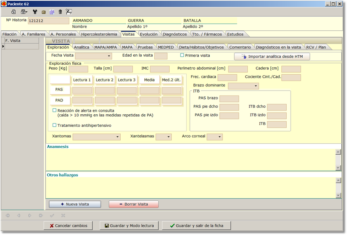Open the Arco corneal dropdown

click(x=220, y=137)
